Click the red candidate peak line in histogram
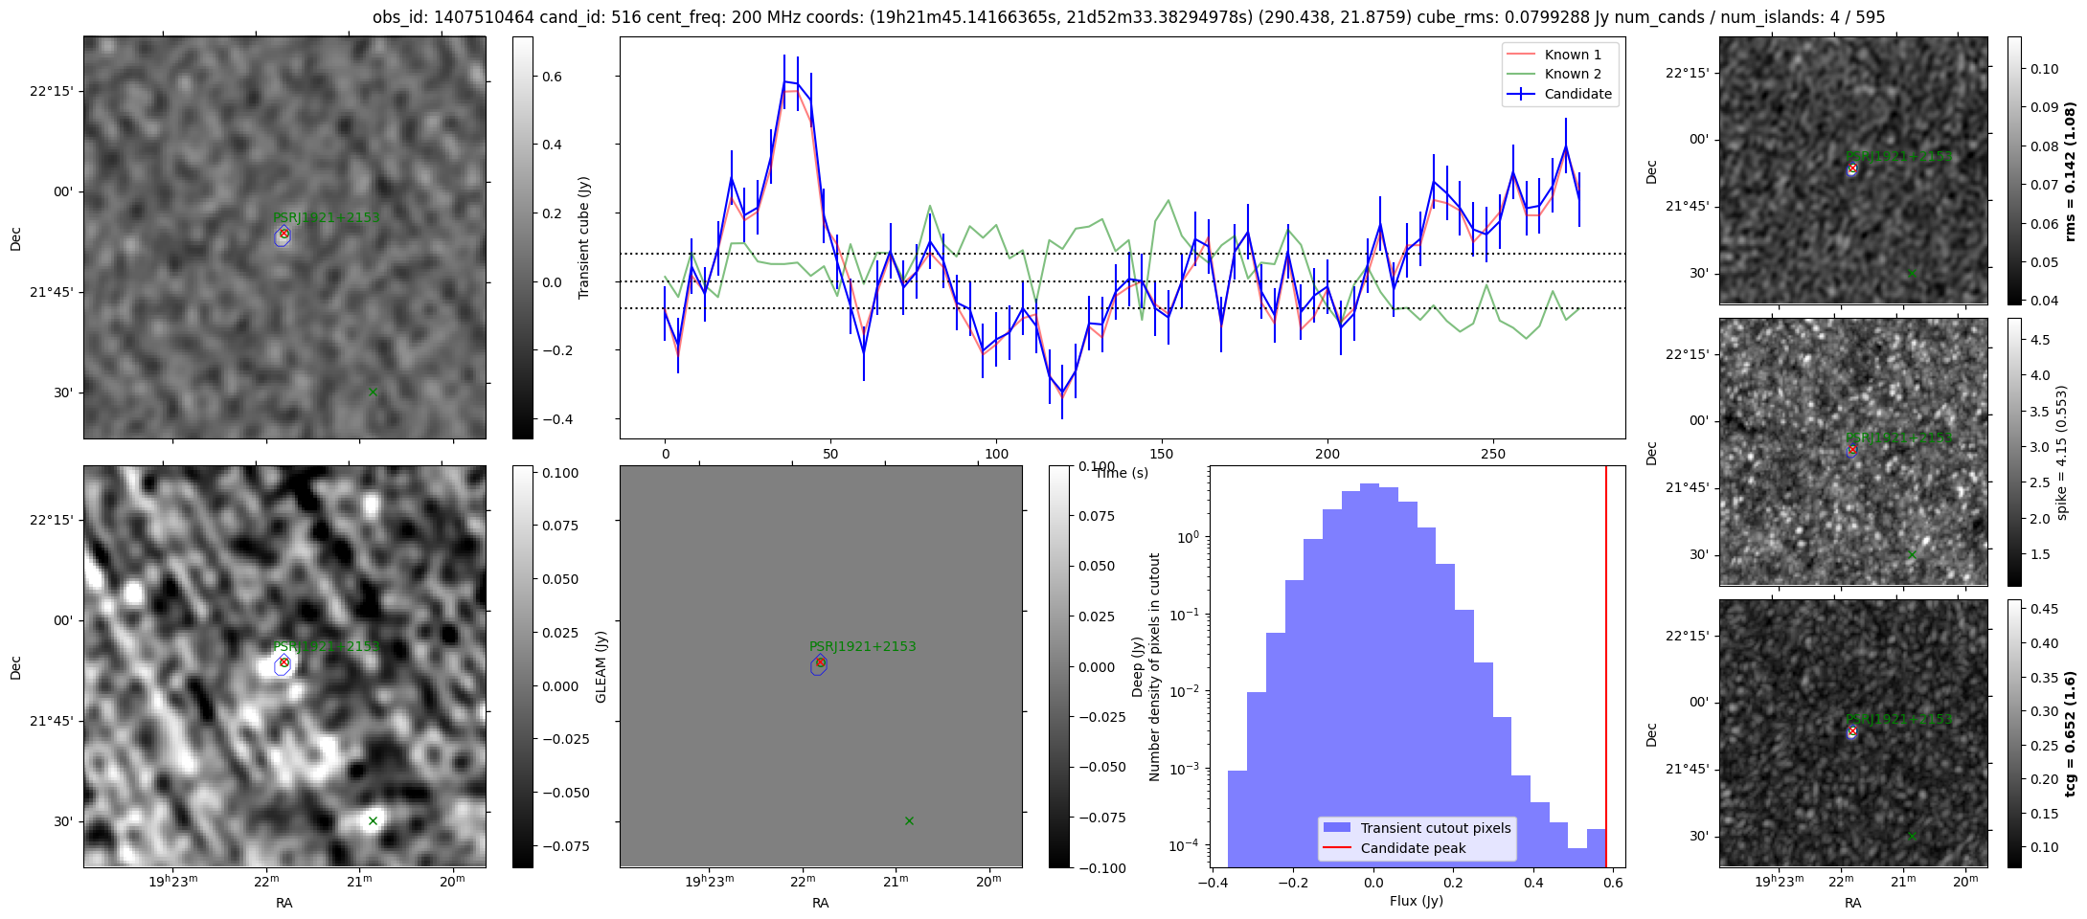 click(x=1606, y=670)
